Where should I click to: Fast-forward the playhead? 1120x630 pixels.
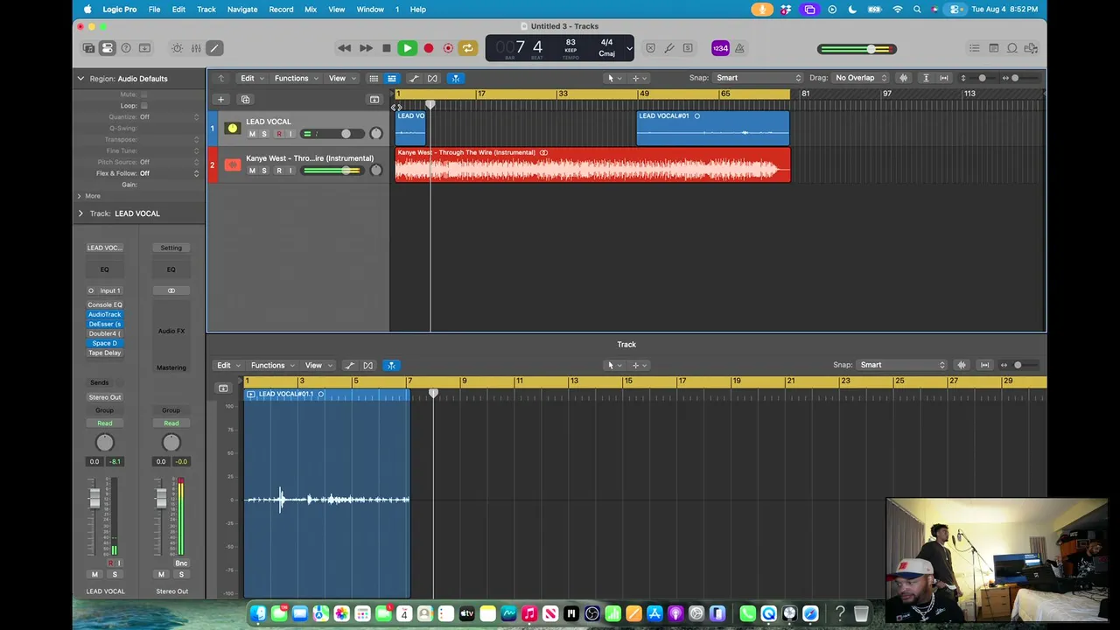366,48
